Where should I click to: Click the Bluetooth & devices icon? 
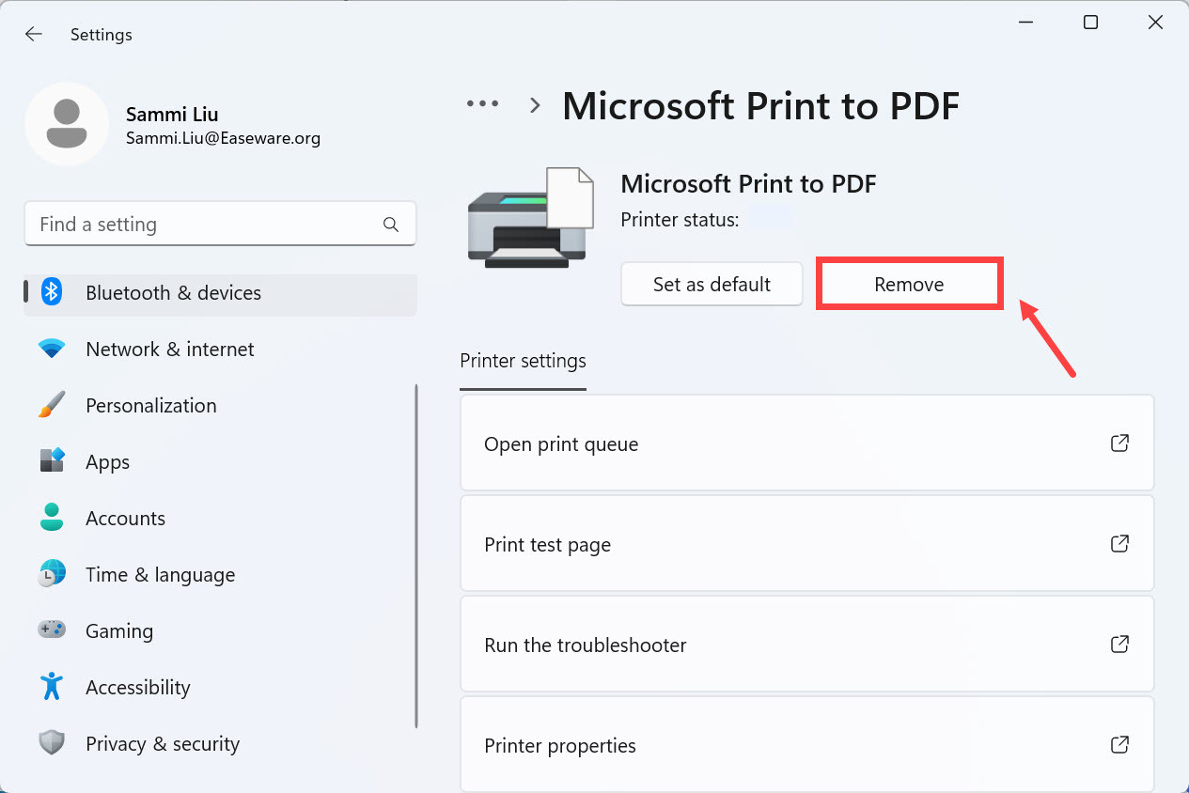pos(52,292)
